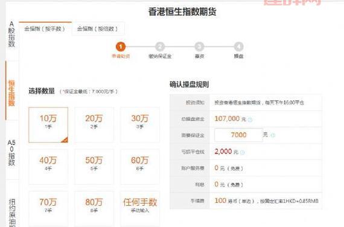344x227 pixels.
Task: Select the 20万 2手 option
Action: [x=94, y=125]
